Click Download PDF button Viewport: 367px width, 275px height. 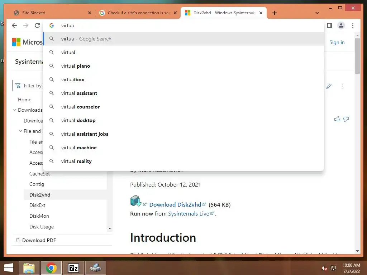(36, 240)
